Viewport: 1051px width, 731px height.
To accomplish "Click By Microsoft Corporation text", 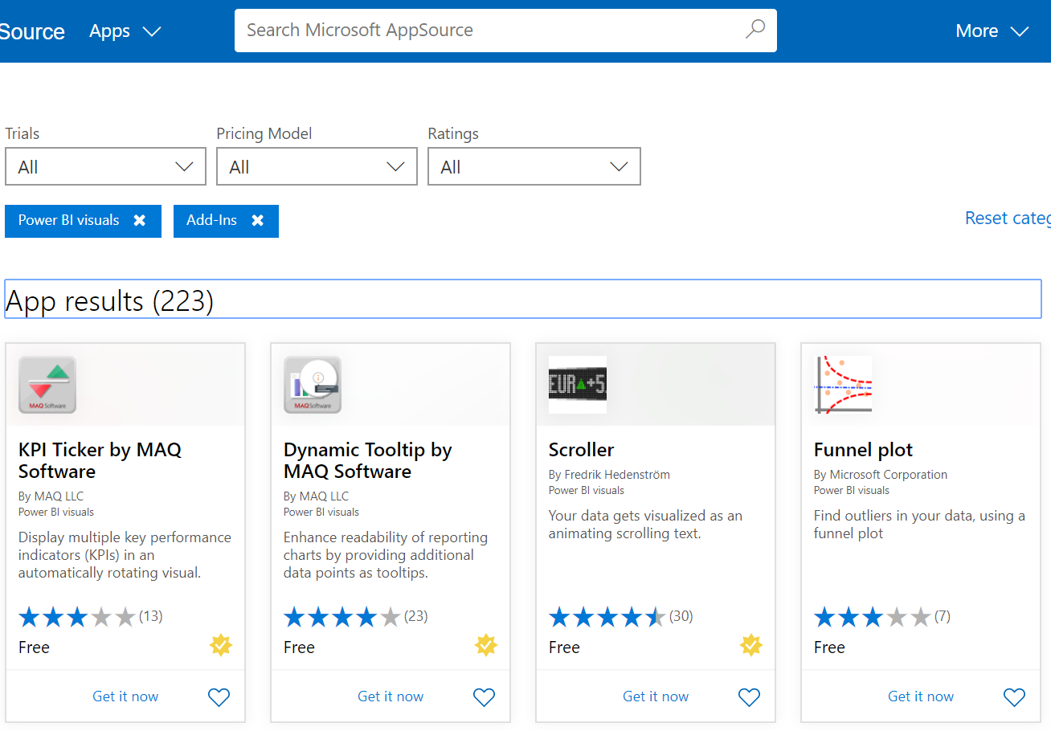I will (x=881, y=475).
